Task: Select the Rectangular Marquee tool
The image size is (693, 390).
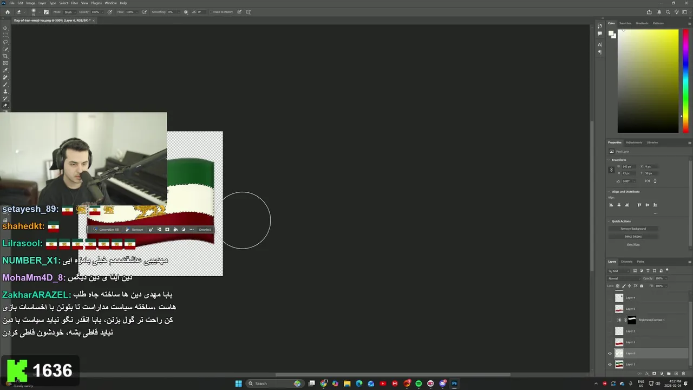Action: pos(6,35)
